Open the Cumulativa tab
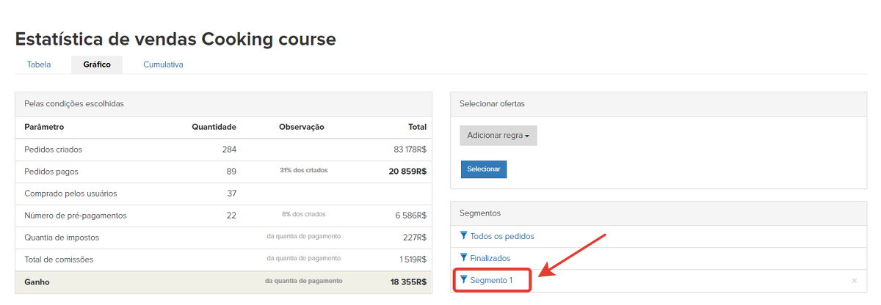 (163, 65)
